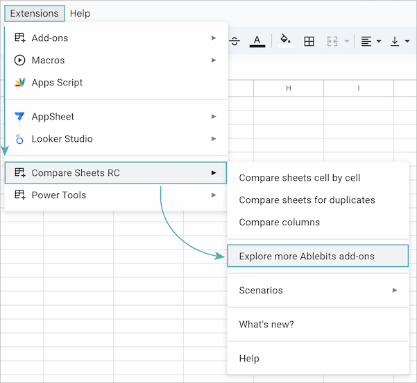Expand Add-ons submenu arrow
Image resolution: width=417 pixels, height=383 pixels.
[x=214, y=38]
